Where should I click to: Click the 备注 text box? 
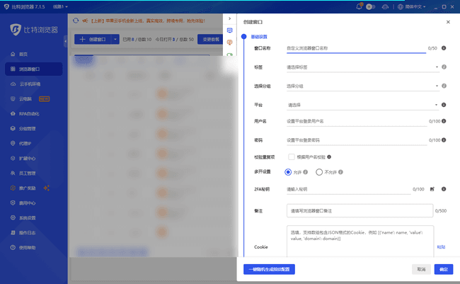pos(360,211)
